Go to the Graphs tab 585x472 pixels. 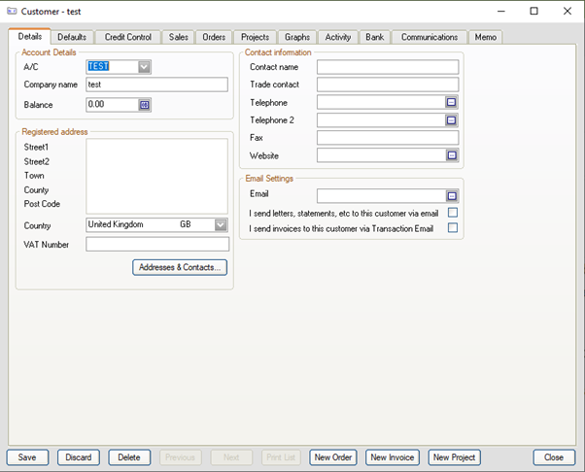point(297,37)
